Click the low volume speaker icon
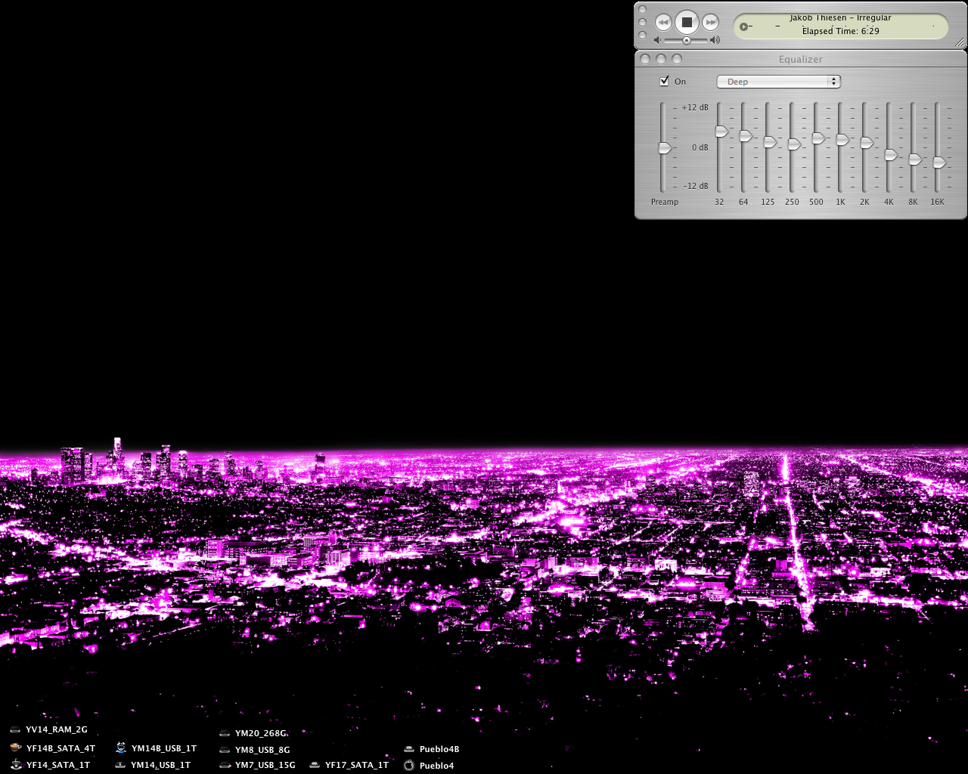Image resolution: width=968 pixels, height=774 pixels. [x=658, y=40]
